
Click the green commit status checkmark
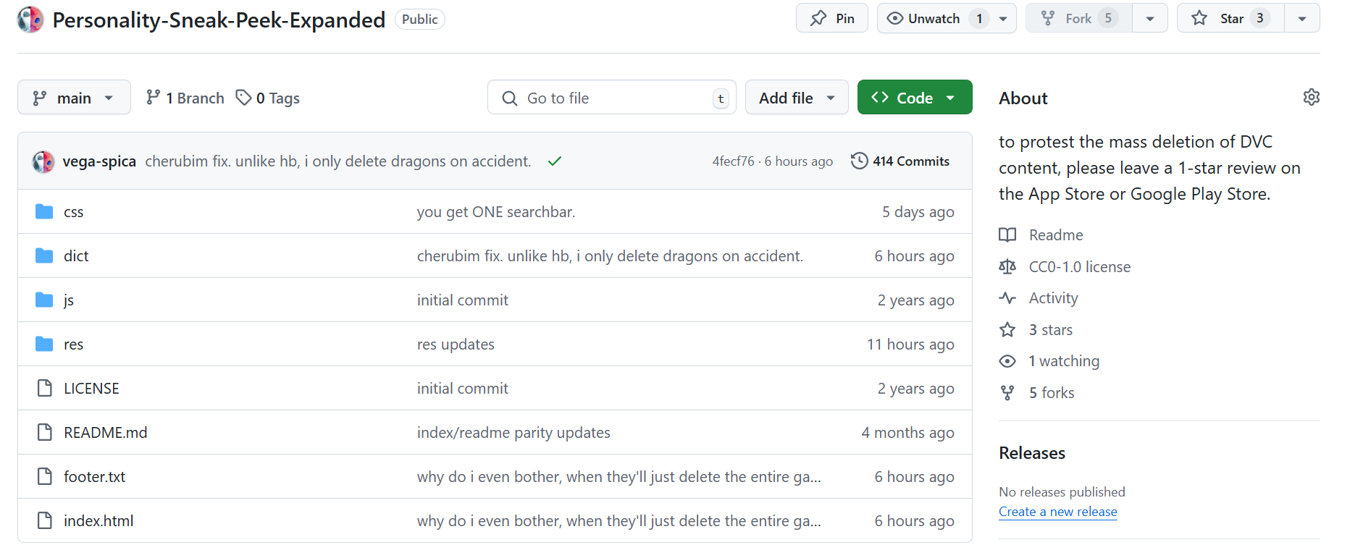click(x=555, y=161)
